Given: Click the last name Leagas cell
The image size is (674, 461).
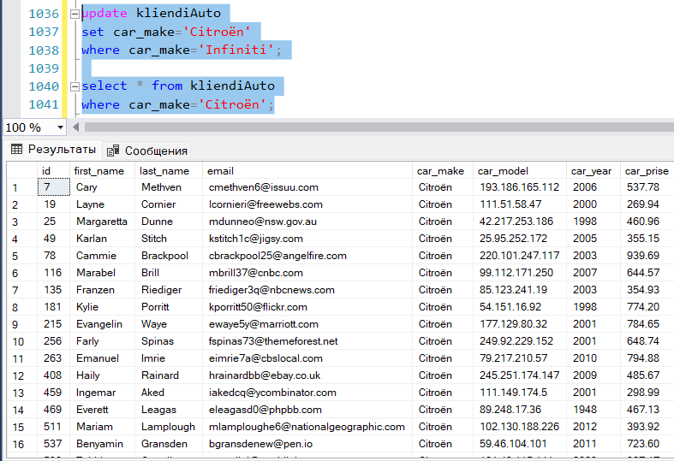Looking at the screenshot, I should (x=169, y=410).
